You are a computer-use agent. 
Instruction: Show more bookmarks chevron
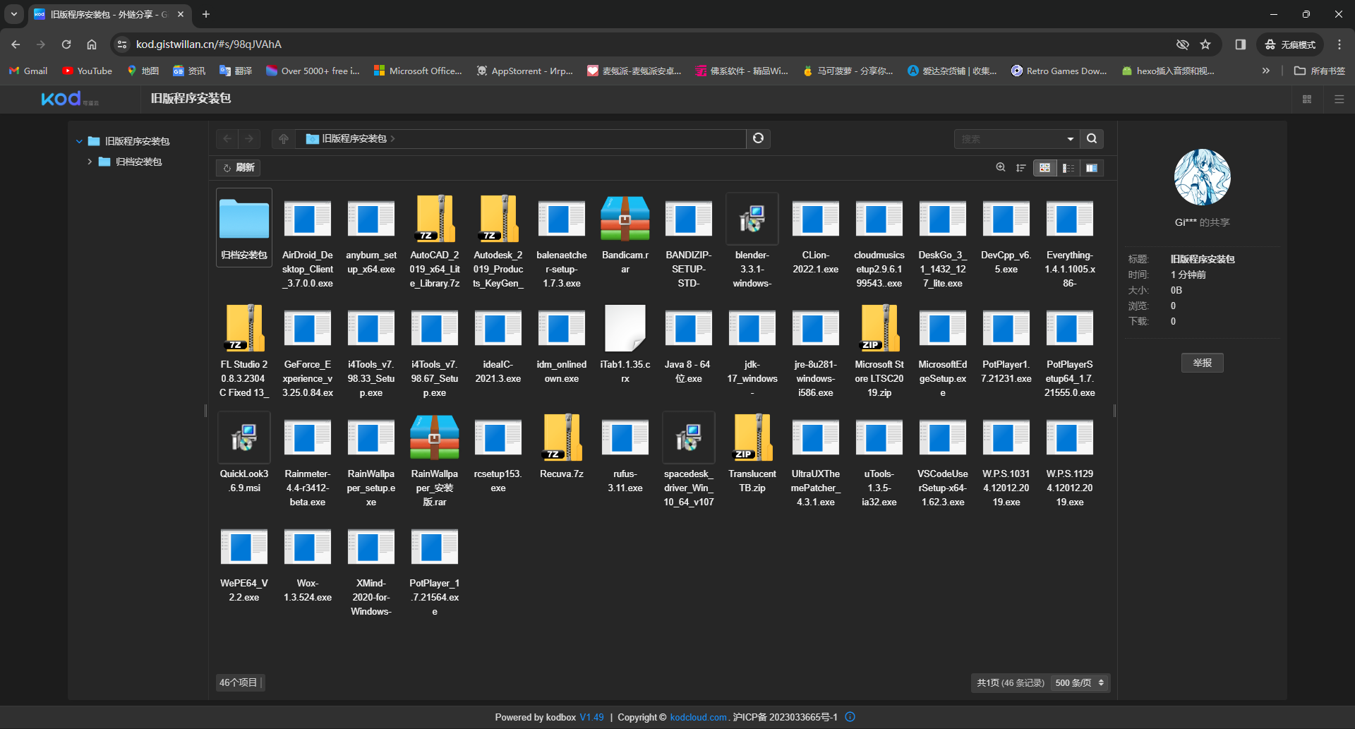[1266, 71]
